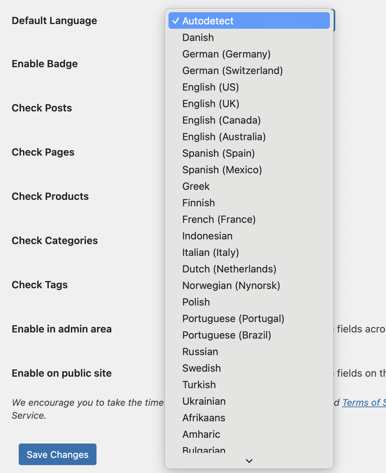Select Autodetect as default language

point(208,21)
